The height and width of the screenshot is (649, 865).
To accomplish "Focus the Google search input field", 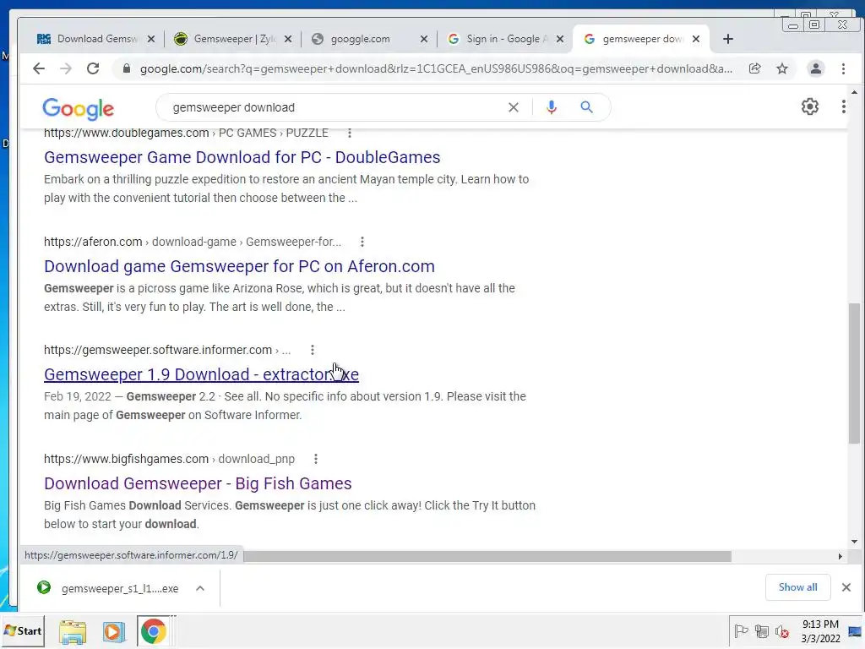I will click(x=336, y=107).
